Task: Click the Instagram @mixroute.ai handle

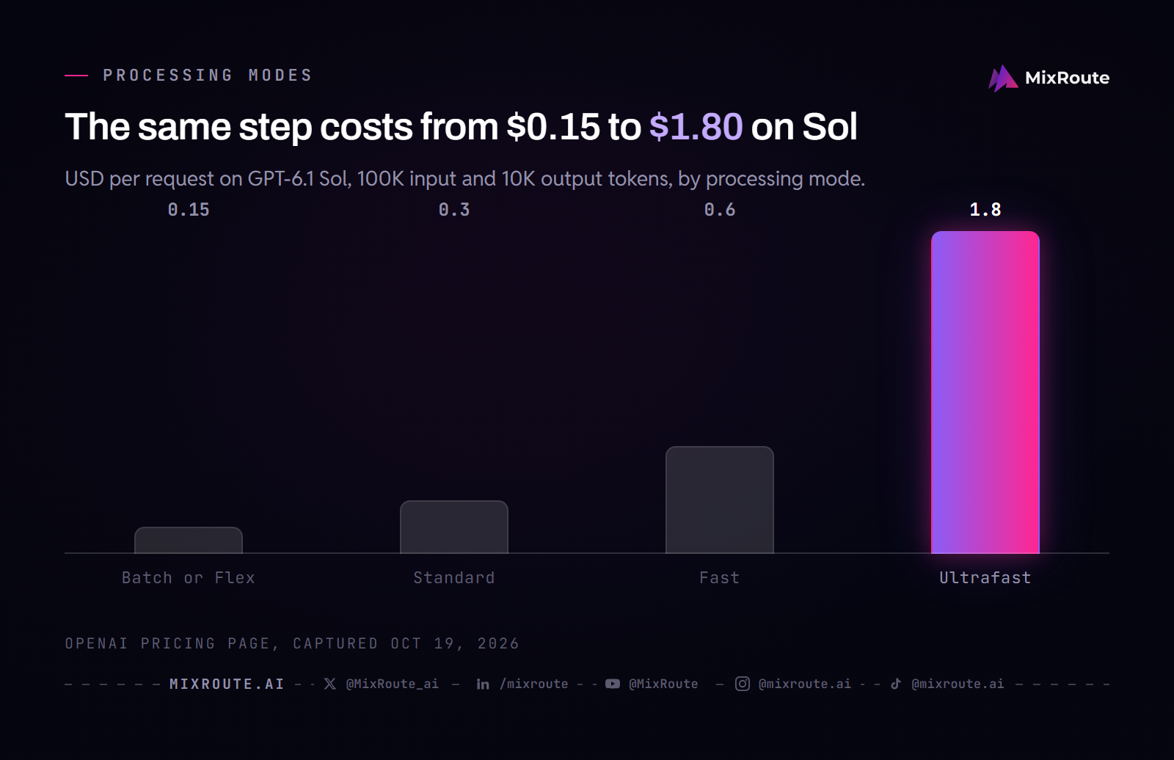Action: 805,684
